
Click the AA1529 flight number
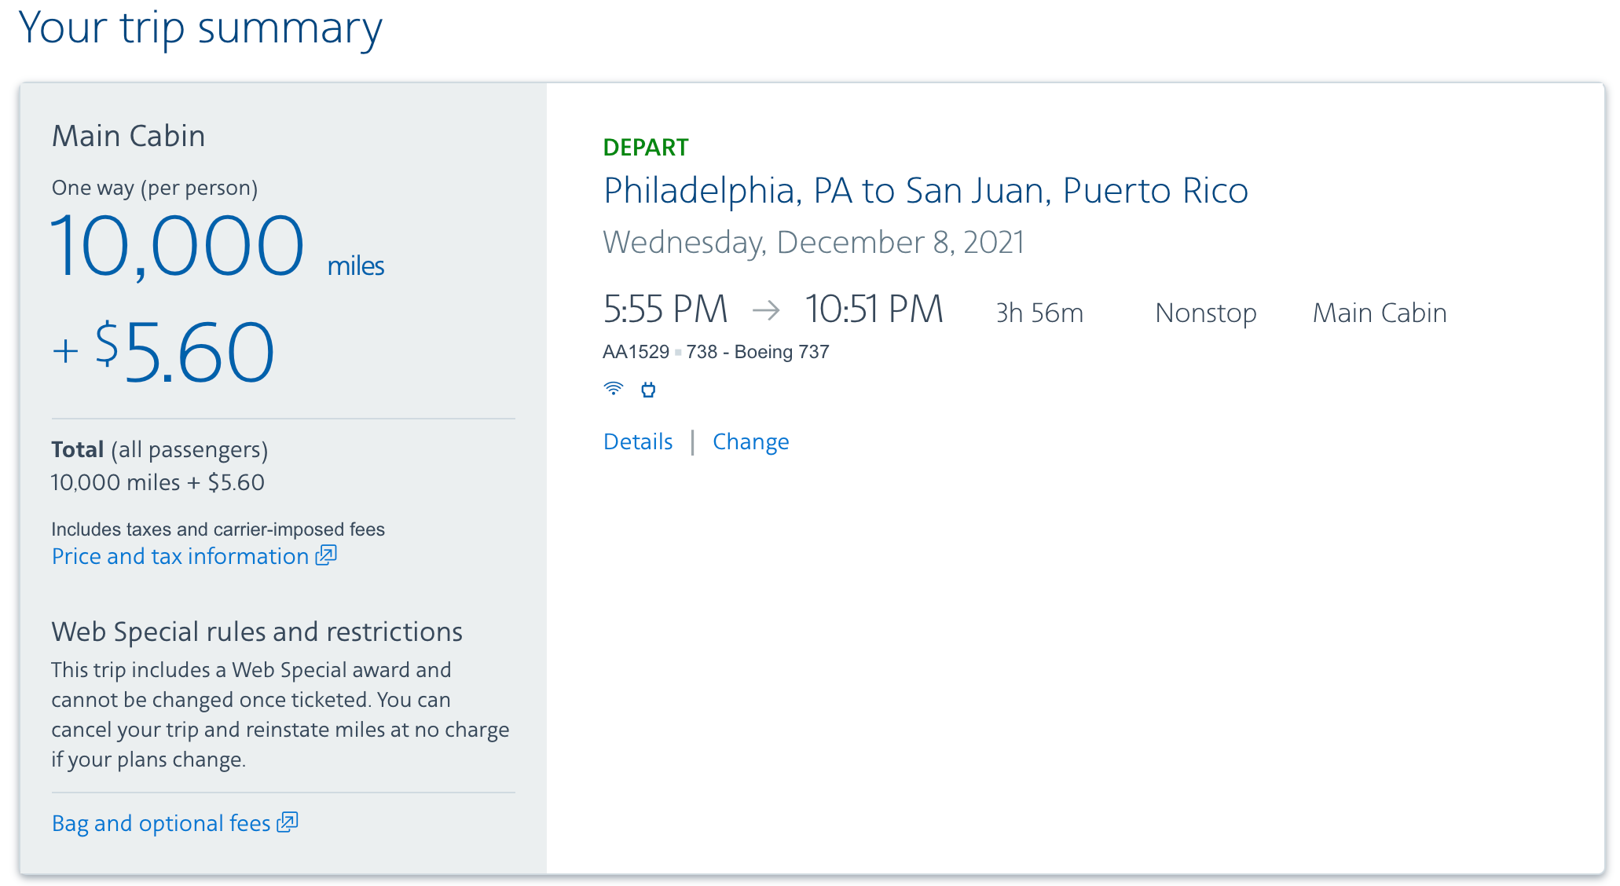click(x=636, y=352)
